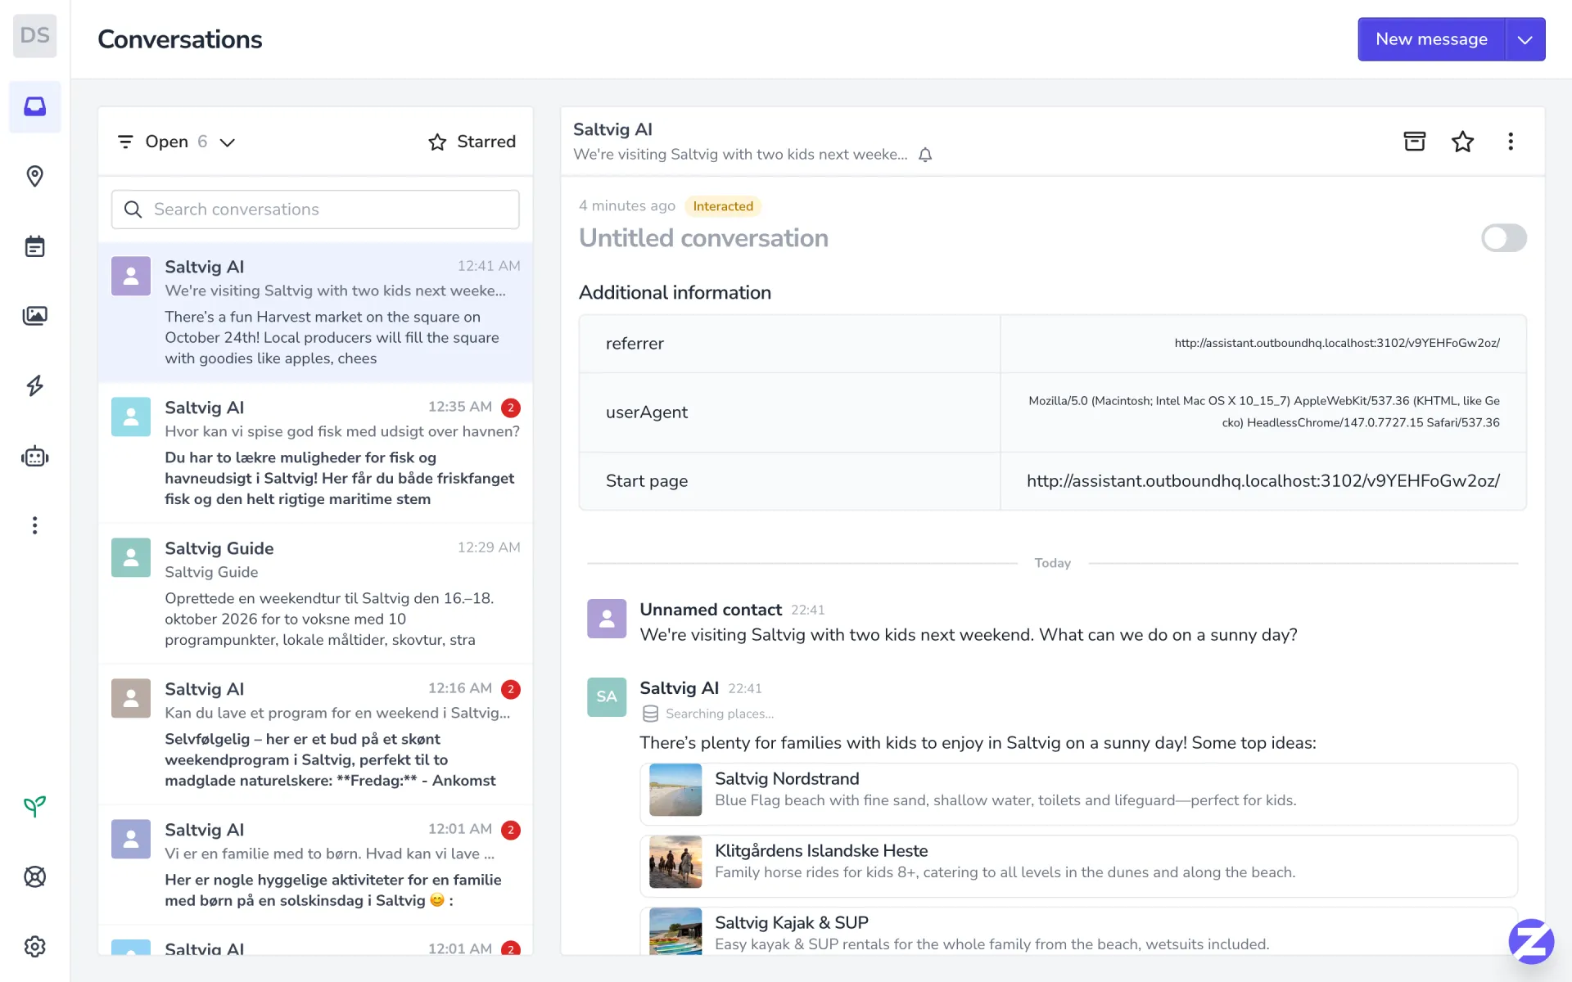Click the Search conversations field

click(x=315, y=209)
